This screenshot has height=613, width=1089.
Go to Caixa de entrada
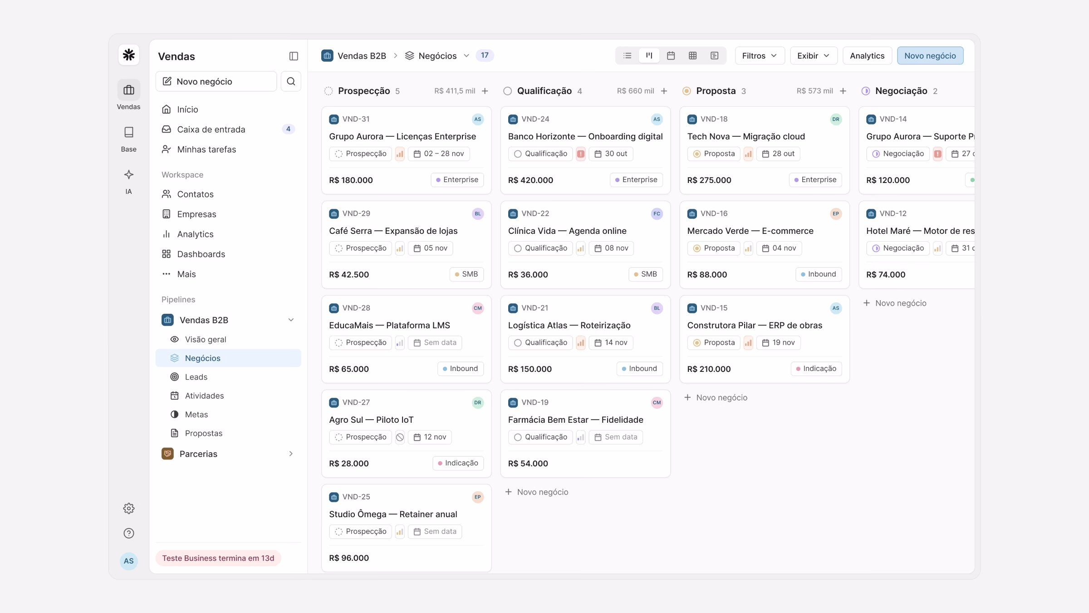[228, 129]
